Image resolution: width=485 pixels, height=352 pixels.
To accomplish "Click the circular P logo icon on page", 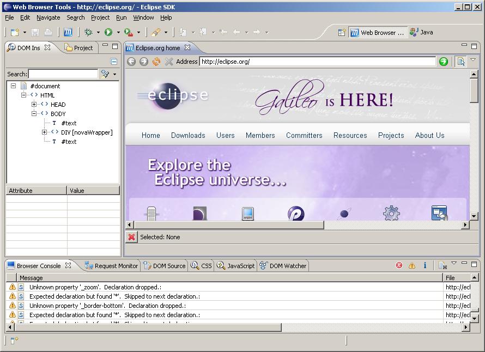I will pos(296,213).
